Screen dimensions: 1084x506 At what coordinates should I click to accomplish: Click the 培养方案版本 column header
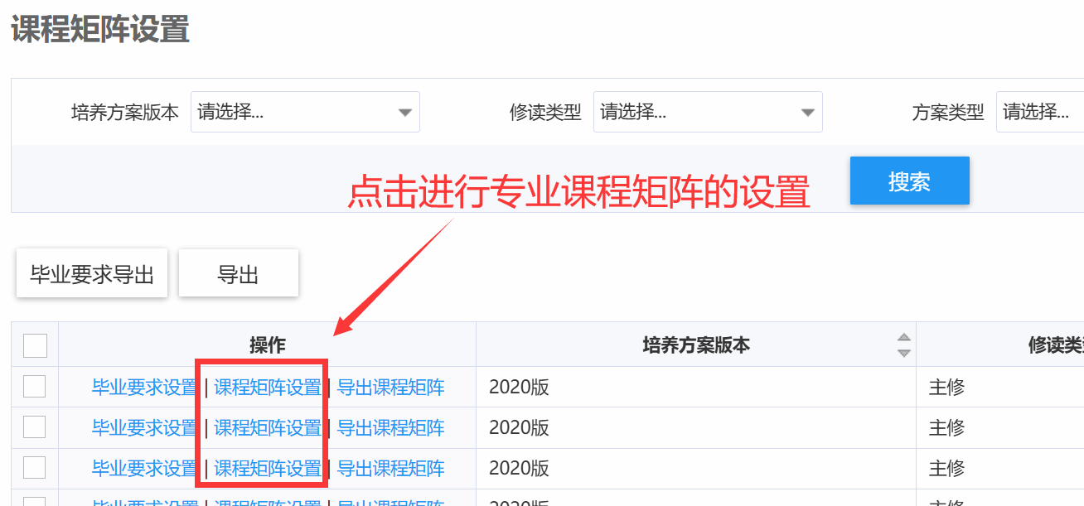tap(696, 345)
